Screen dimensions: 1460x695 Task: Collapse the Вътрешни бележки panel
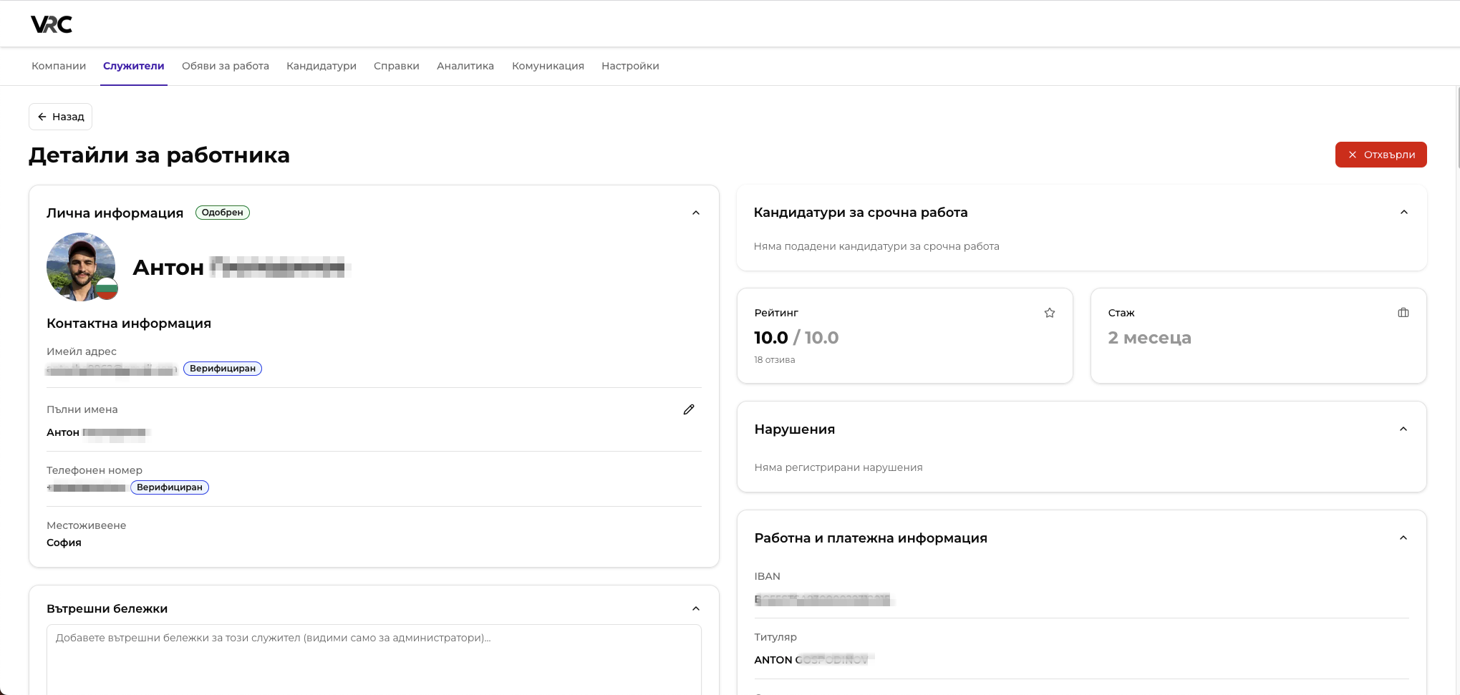(x=695, y=608)
